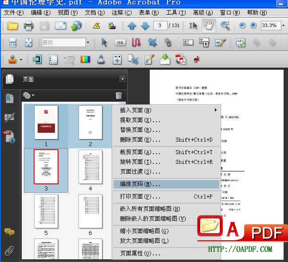This screenshot has height=262, width=288.
Task: Choose 裁剪页面(A) from context menu
Action: click(167, 152)
